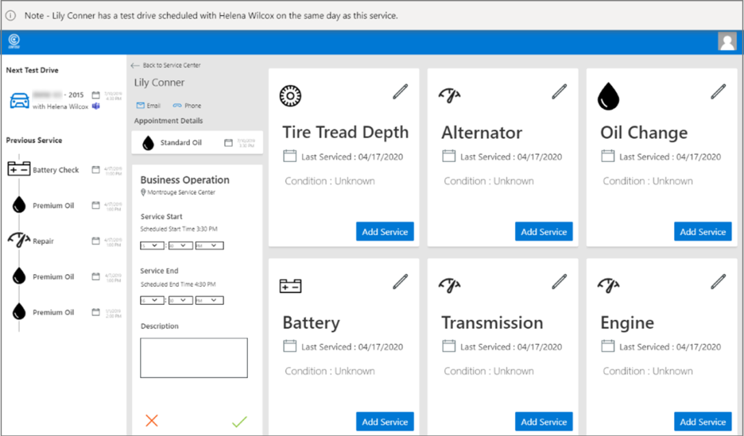Open the Service End minute dropdown
This screenshot has width=744, height=436.
pyautogui.click(x=180, y=300)
